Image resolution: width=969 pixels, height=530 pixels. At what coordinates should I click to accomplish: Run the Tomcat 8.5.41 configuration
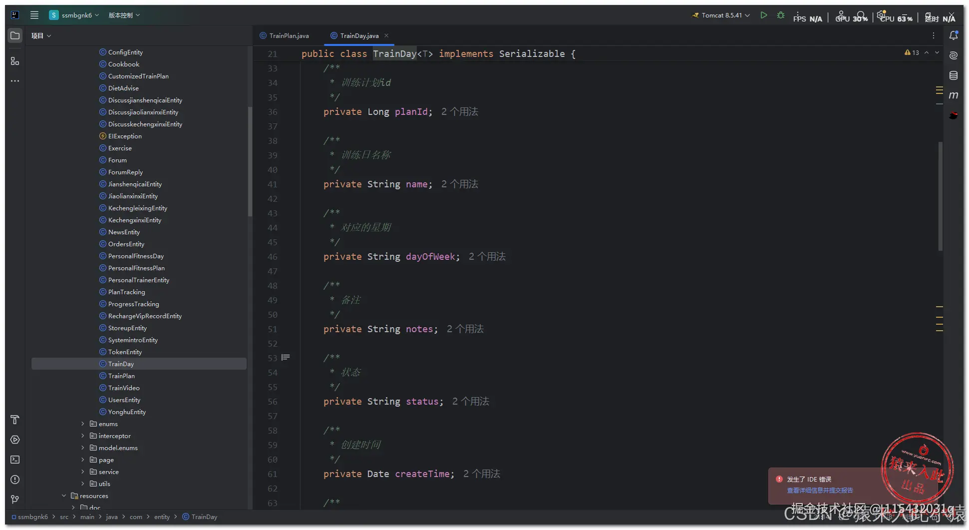pyautogui.click(x=763, y=15)
